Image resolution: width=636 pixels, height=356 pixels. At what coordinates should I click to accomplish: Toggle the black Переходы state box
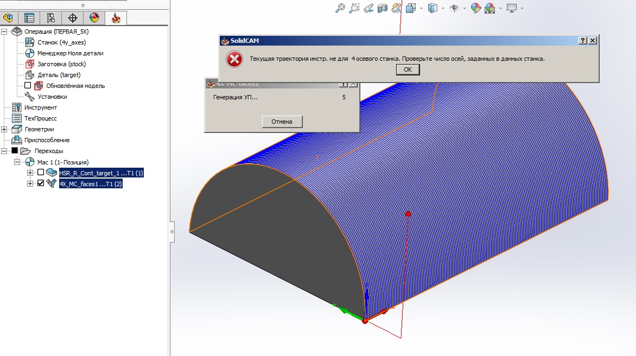point(15,150)
